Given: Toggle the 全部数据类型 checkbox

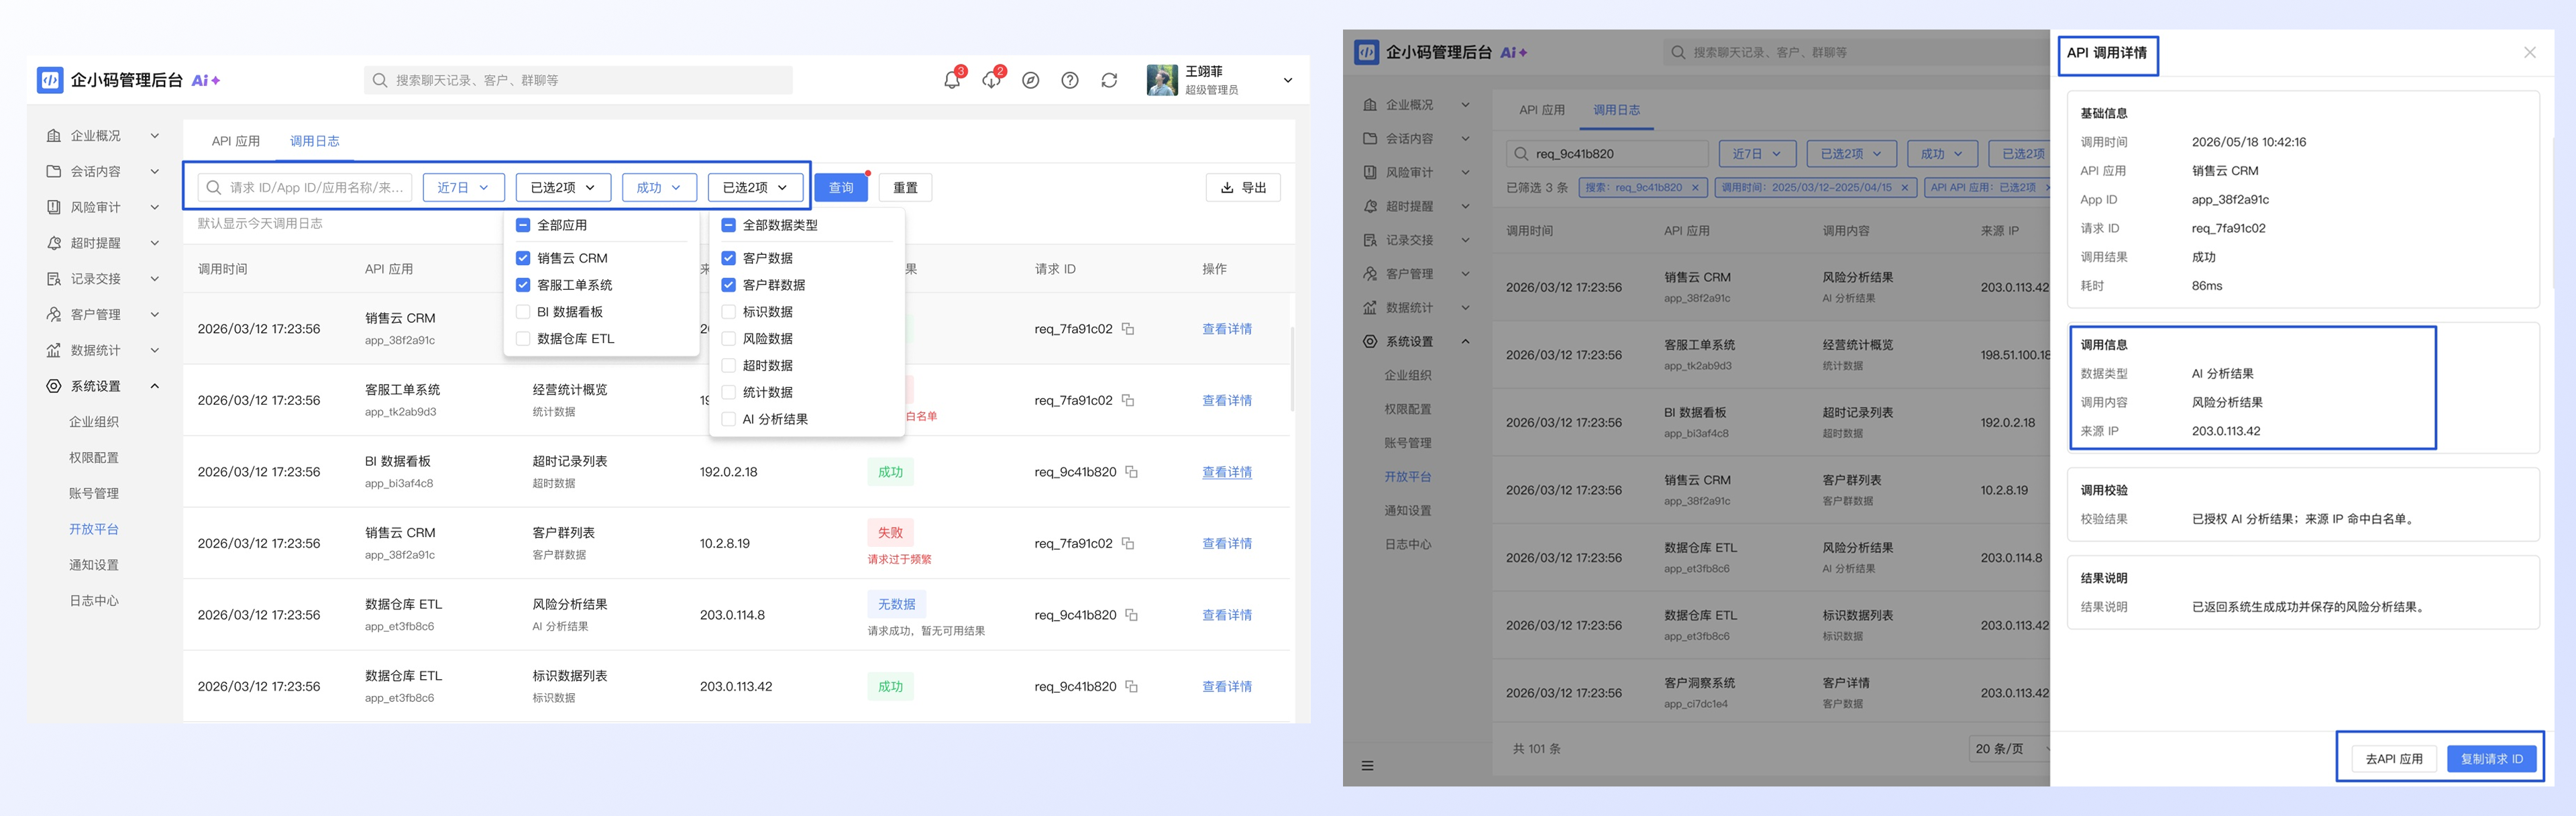Looking at the screenshot, I should (729, 225).
